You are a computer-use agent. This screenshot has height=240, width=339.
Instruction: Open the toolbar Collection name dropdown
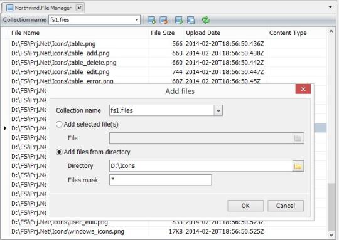pyautogui.click(x=137, y=20)
